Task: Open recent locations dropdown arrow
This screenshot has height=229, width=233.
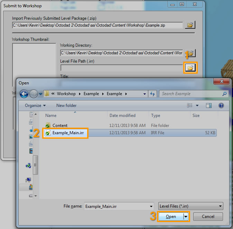Action: tap(40, 94)
